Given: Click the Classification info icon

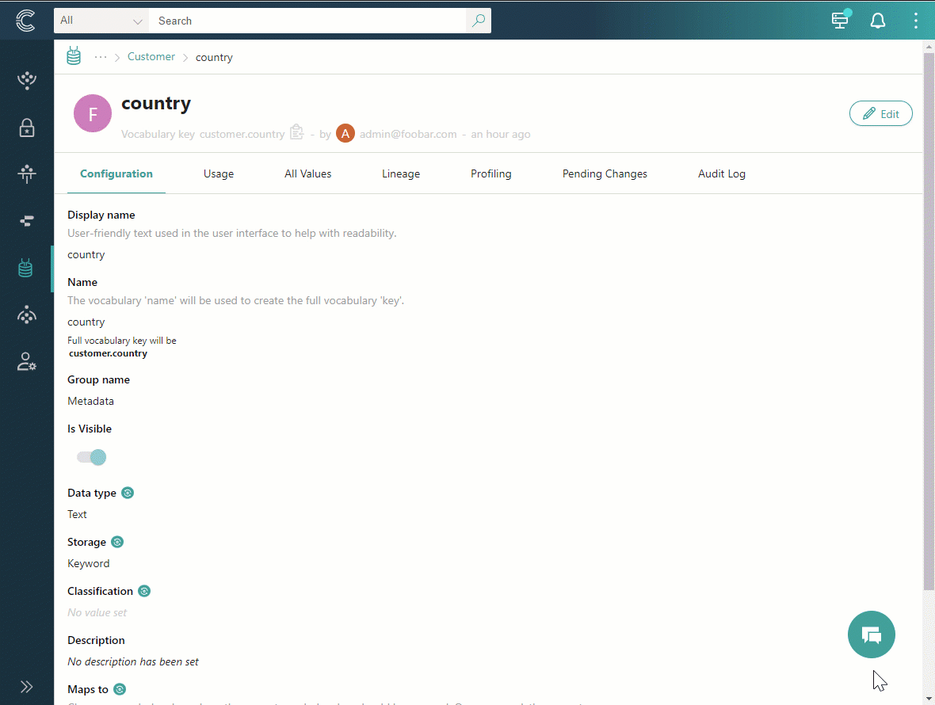Looking at the screenshot, I should tap(143, 590).
